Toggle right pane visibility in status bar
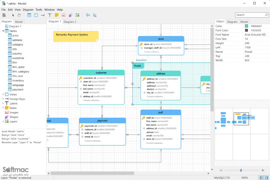 (267, 178)
